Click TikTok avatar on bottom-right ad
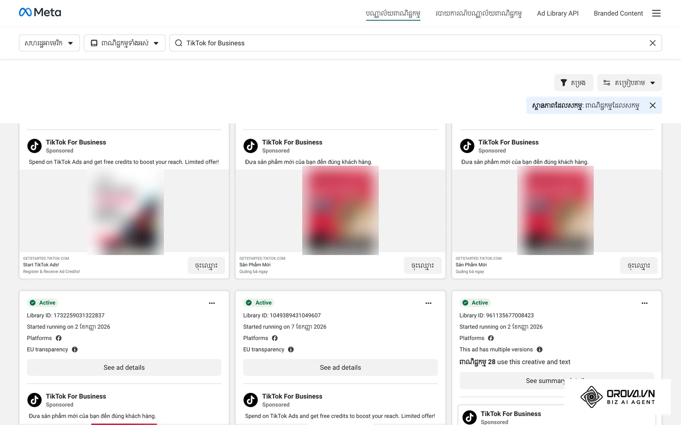 [469, 417]
